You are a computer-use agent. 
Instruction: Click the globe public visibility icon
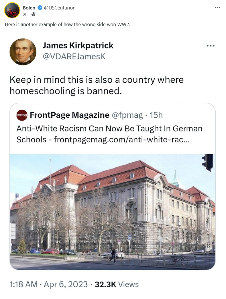(33, 14)
